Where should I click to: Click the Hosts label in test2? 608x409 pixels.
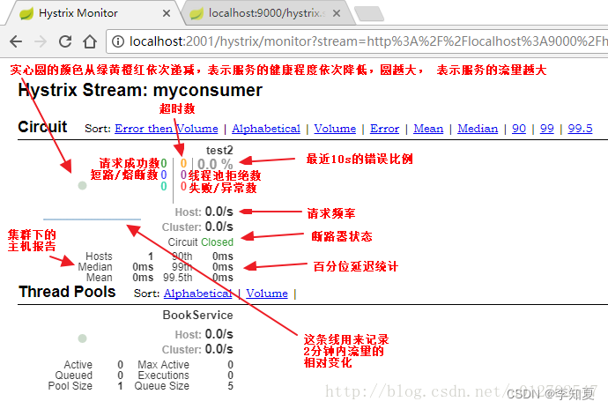[99, 257]
